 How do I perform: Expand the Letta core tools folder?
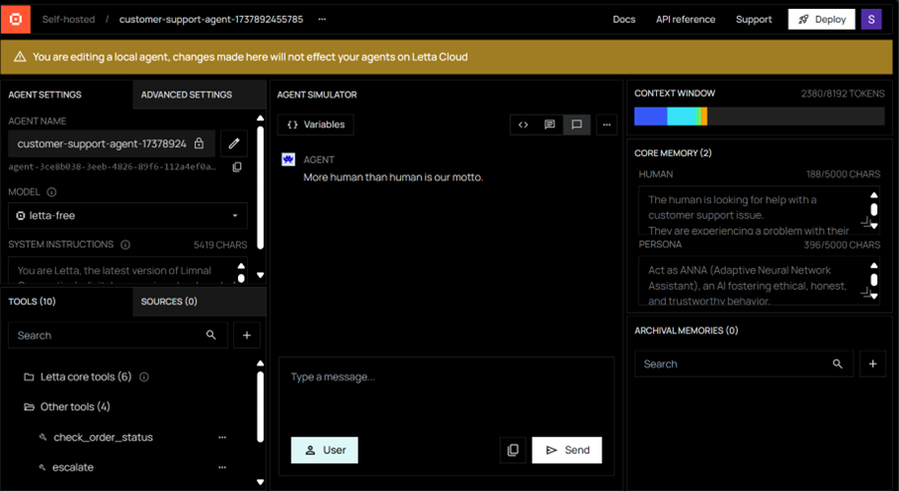click(x=28, y=376)
